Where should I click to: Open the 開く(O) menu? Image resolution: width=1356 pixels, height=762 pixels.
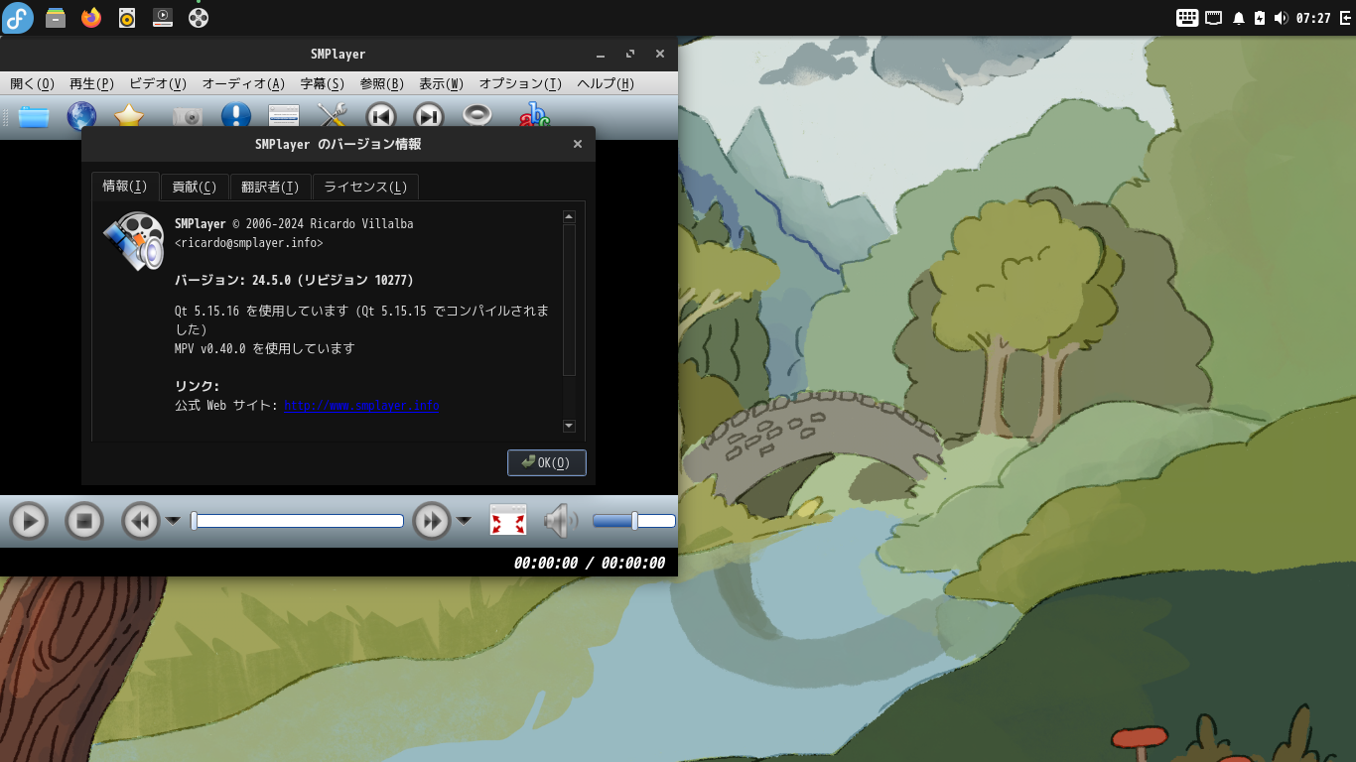[33, 83]
